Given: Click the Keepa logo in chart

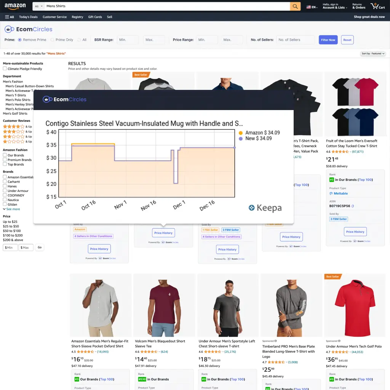Looking at the screenshot, I should coord(265,208).
